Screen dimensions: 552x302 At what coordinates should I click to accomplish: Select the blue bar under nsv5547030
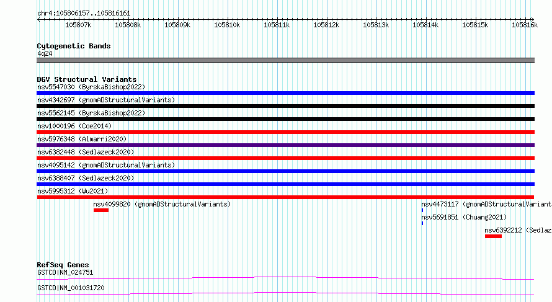(285, 93)
